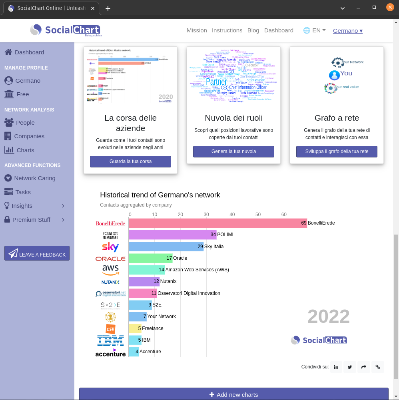
Task: Open Dashboard from the sidebar home icon
Action: tap(8, 52)
